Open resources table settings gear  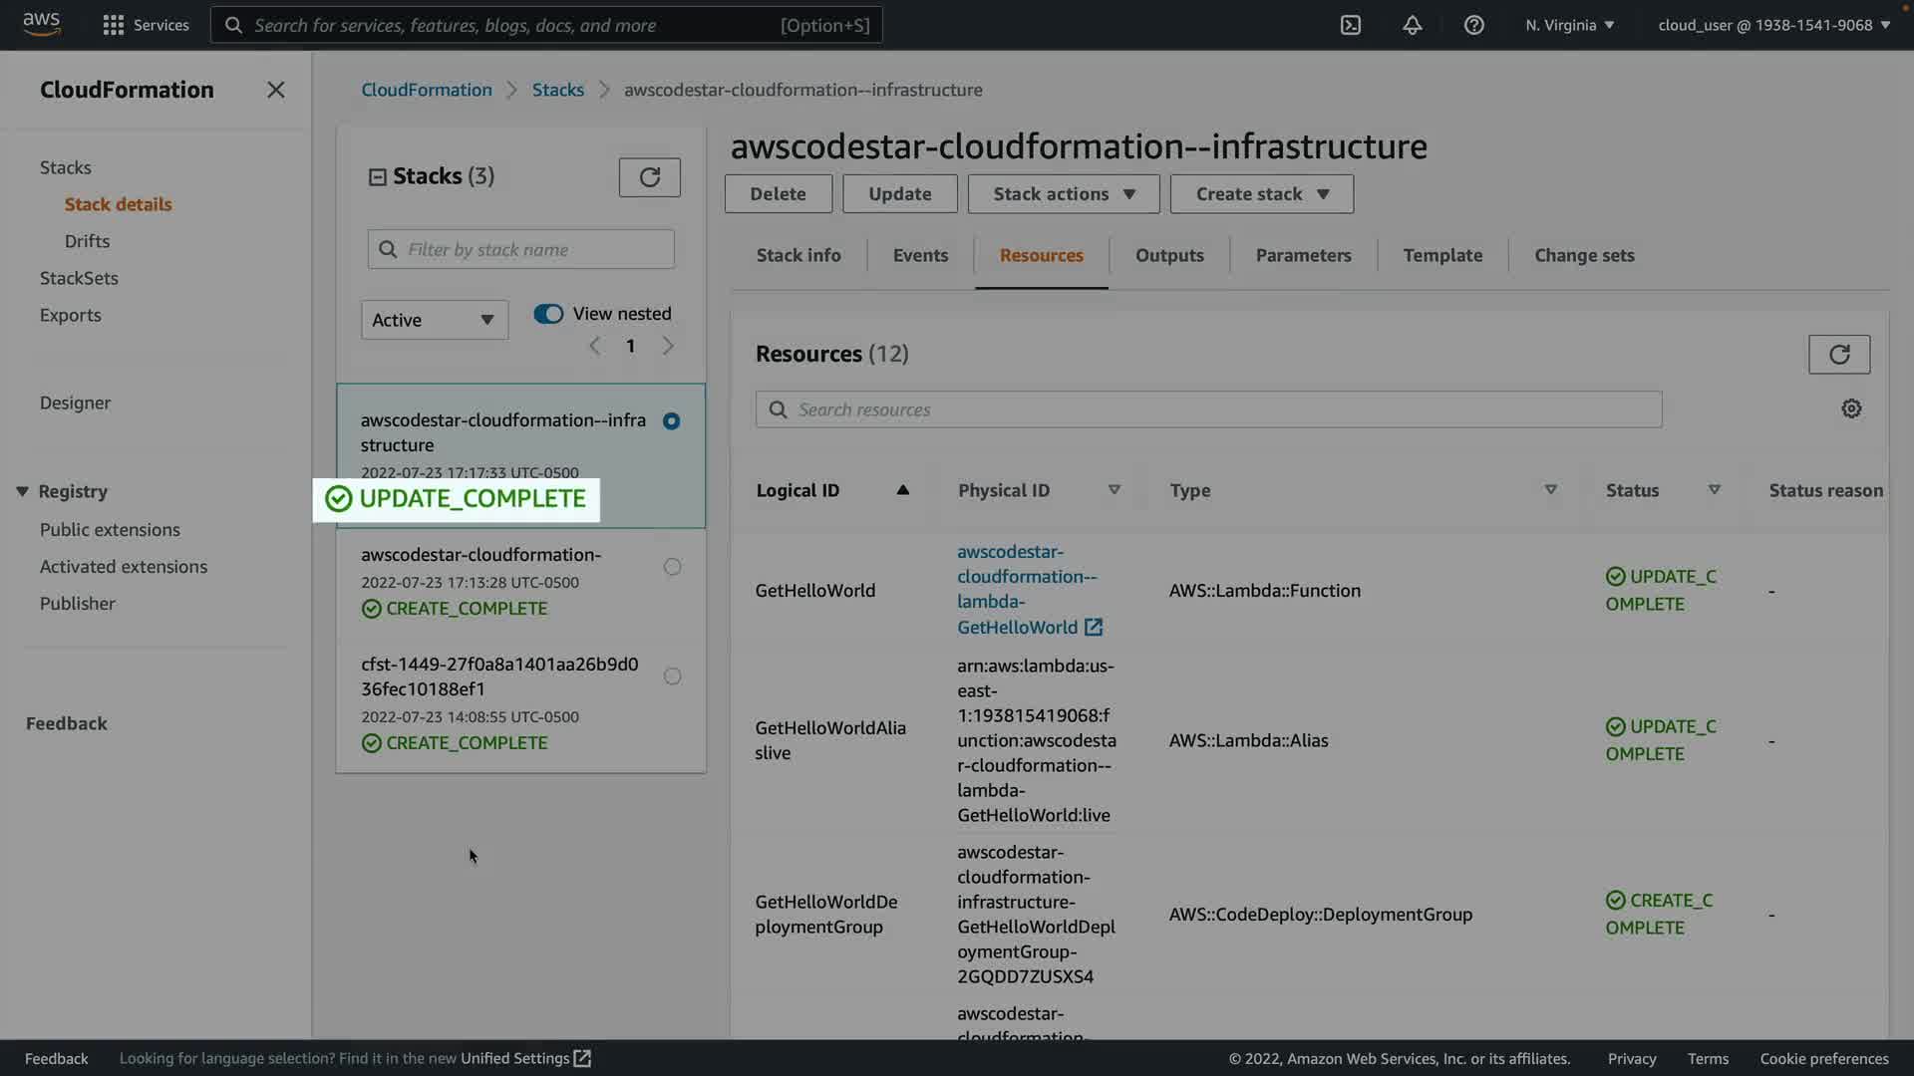1851,409
